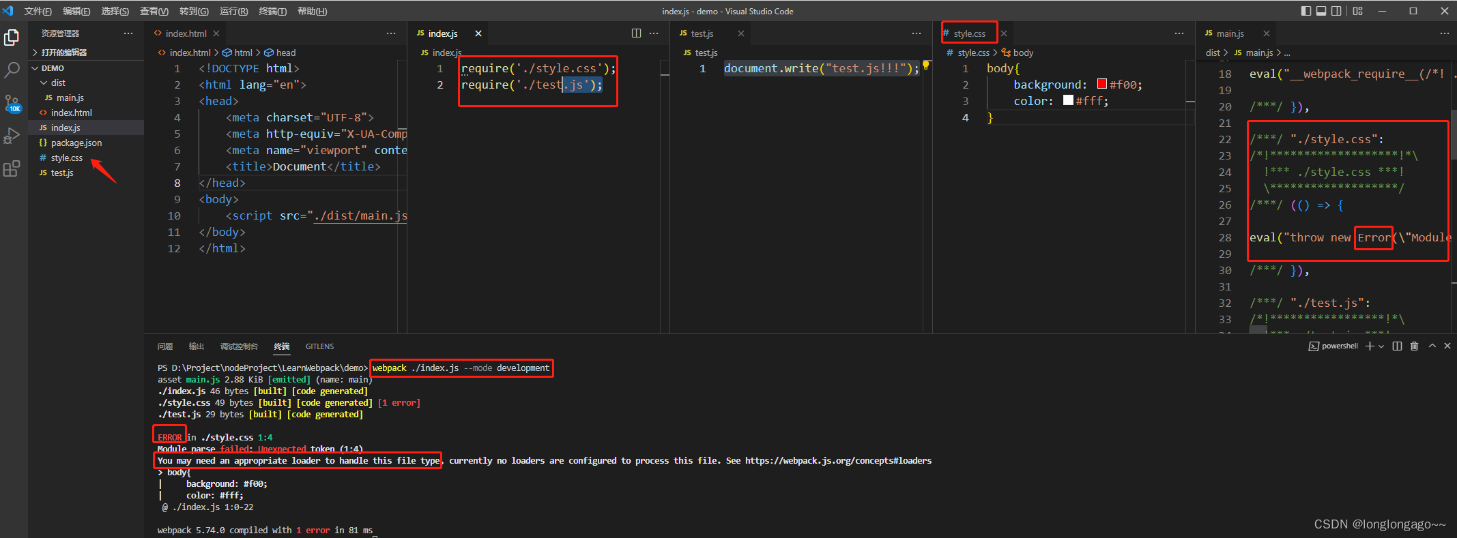Open more actions for style.css editor group
Image resolution: width=1457 pixels, height=538 pixels.
pyautogui.click(x=1179, y=33)
